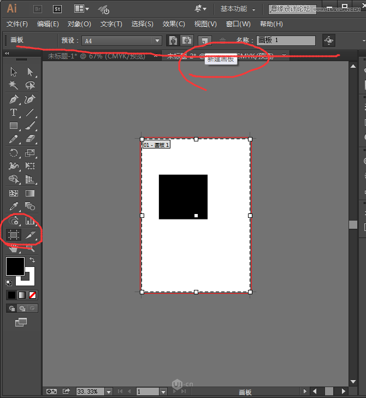
Task: Open the 编辑(E) menu
Action: pos(48,24)
